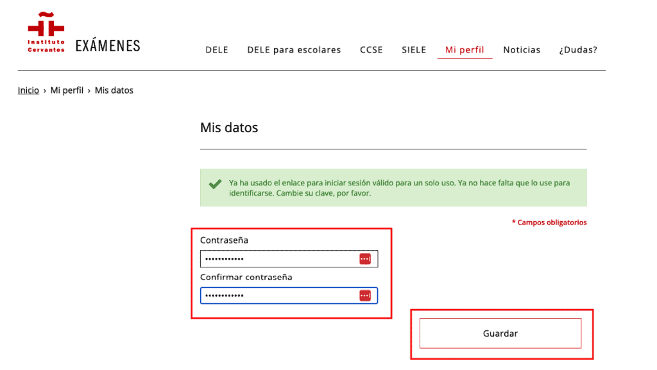
Task: Click the Contraseña field label
Action: coord(224,240)
